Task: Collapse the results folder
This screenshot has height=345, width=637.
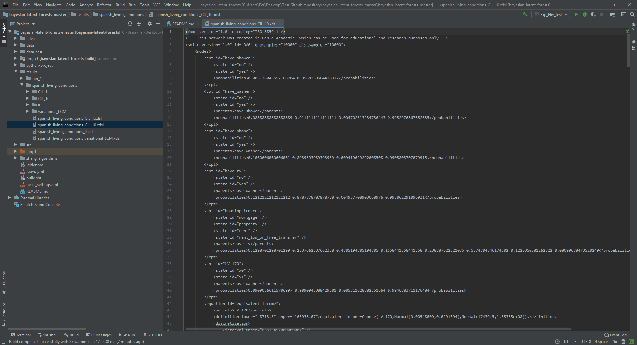Action: click(x=16, y=72)
